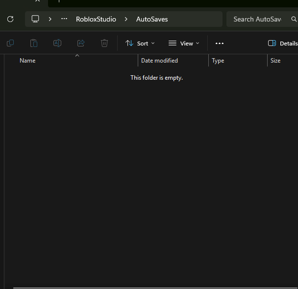Toggle the Details pane

click(283, 44)
